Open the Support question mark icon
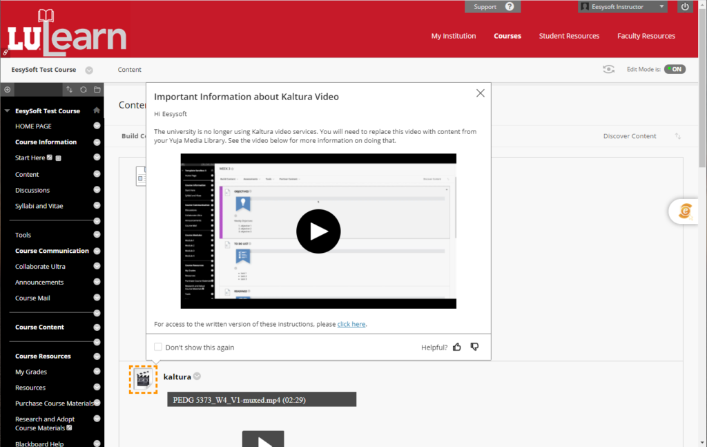Screen dimensions: 707x447 510,6
